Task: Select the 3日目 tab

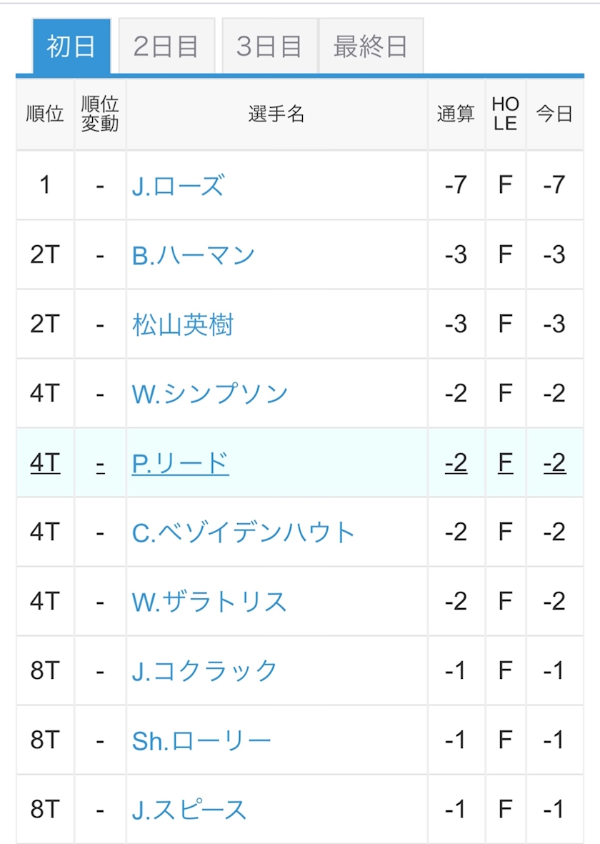Action: 269,46
